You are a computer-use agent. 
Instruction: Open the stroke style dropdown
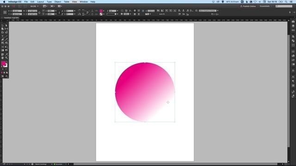coord(117,14)
